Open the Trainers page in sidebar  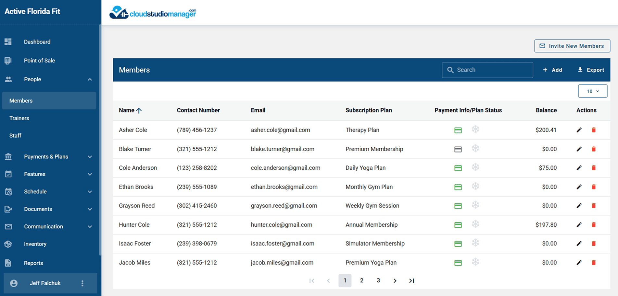pos(19,118)
